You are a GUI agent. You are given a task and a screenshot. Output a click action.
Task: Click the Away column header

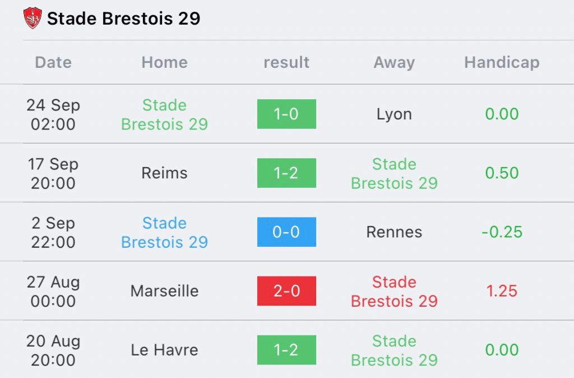point(394,62)
